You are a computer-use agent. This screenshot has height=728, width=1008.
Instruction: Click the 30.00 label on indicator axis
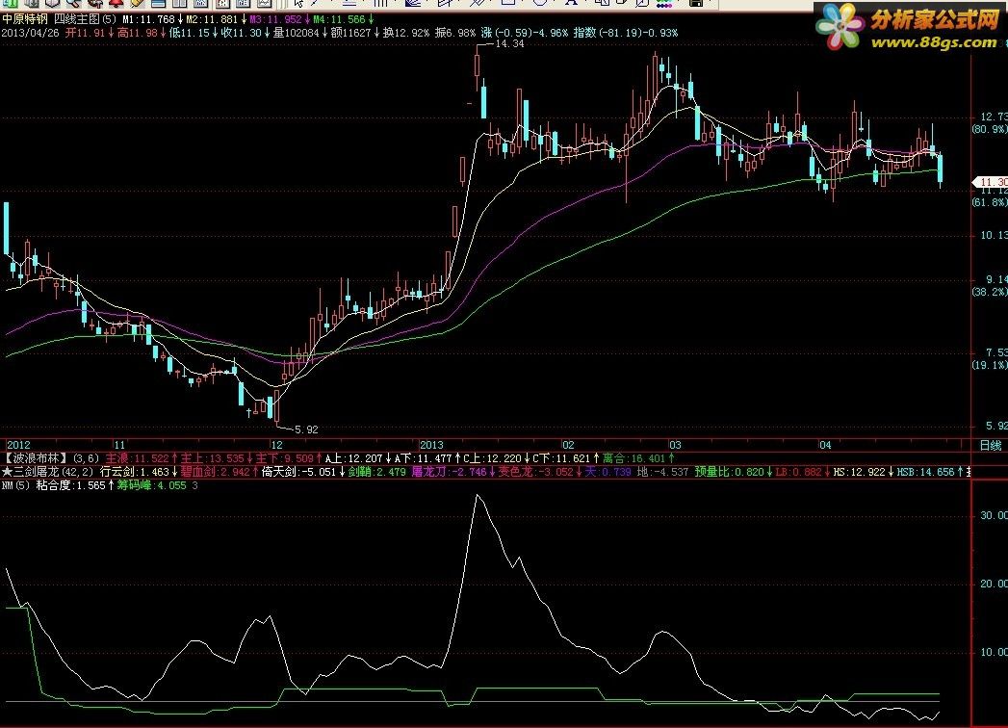click(994, 515)
